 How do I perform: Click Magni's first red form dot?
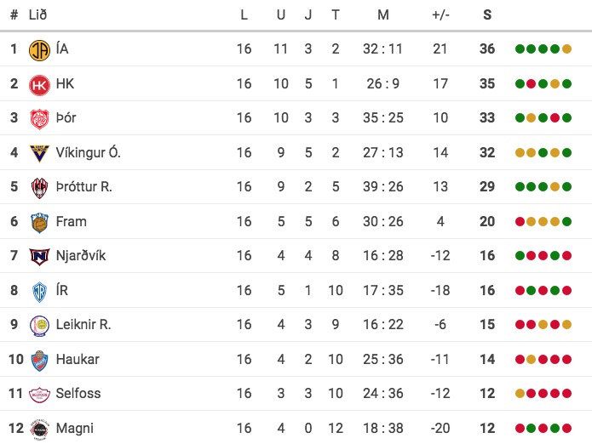click(x=520, y=428)
